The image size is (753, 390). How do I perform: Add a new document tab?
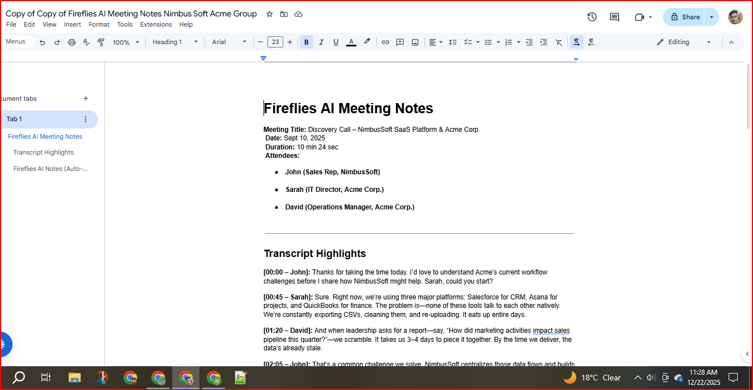(x=86, y=98)
